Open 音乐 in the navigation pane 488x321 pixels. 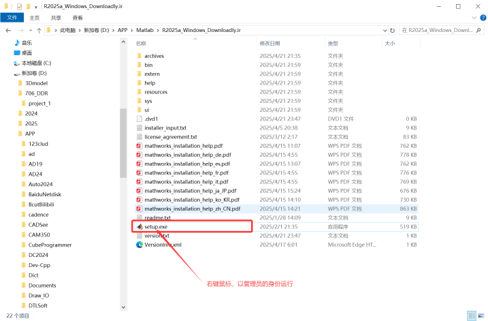click(x=27, y=43)
